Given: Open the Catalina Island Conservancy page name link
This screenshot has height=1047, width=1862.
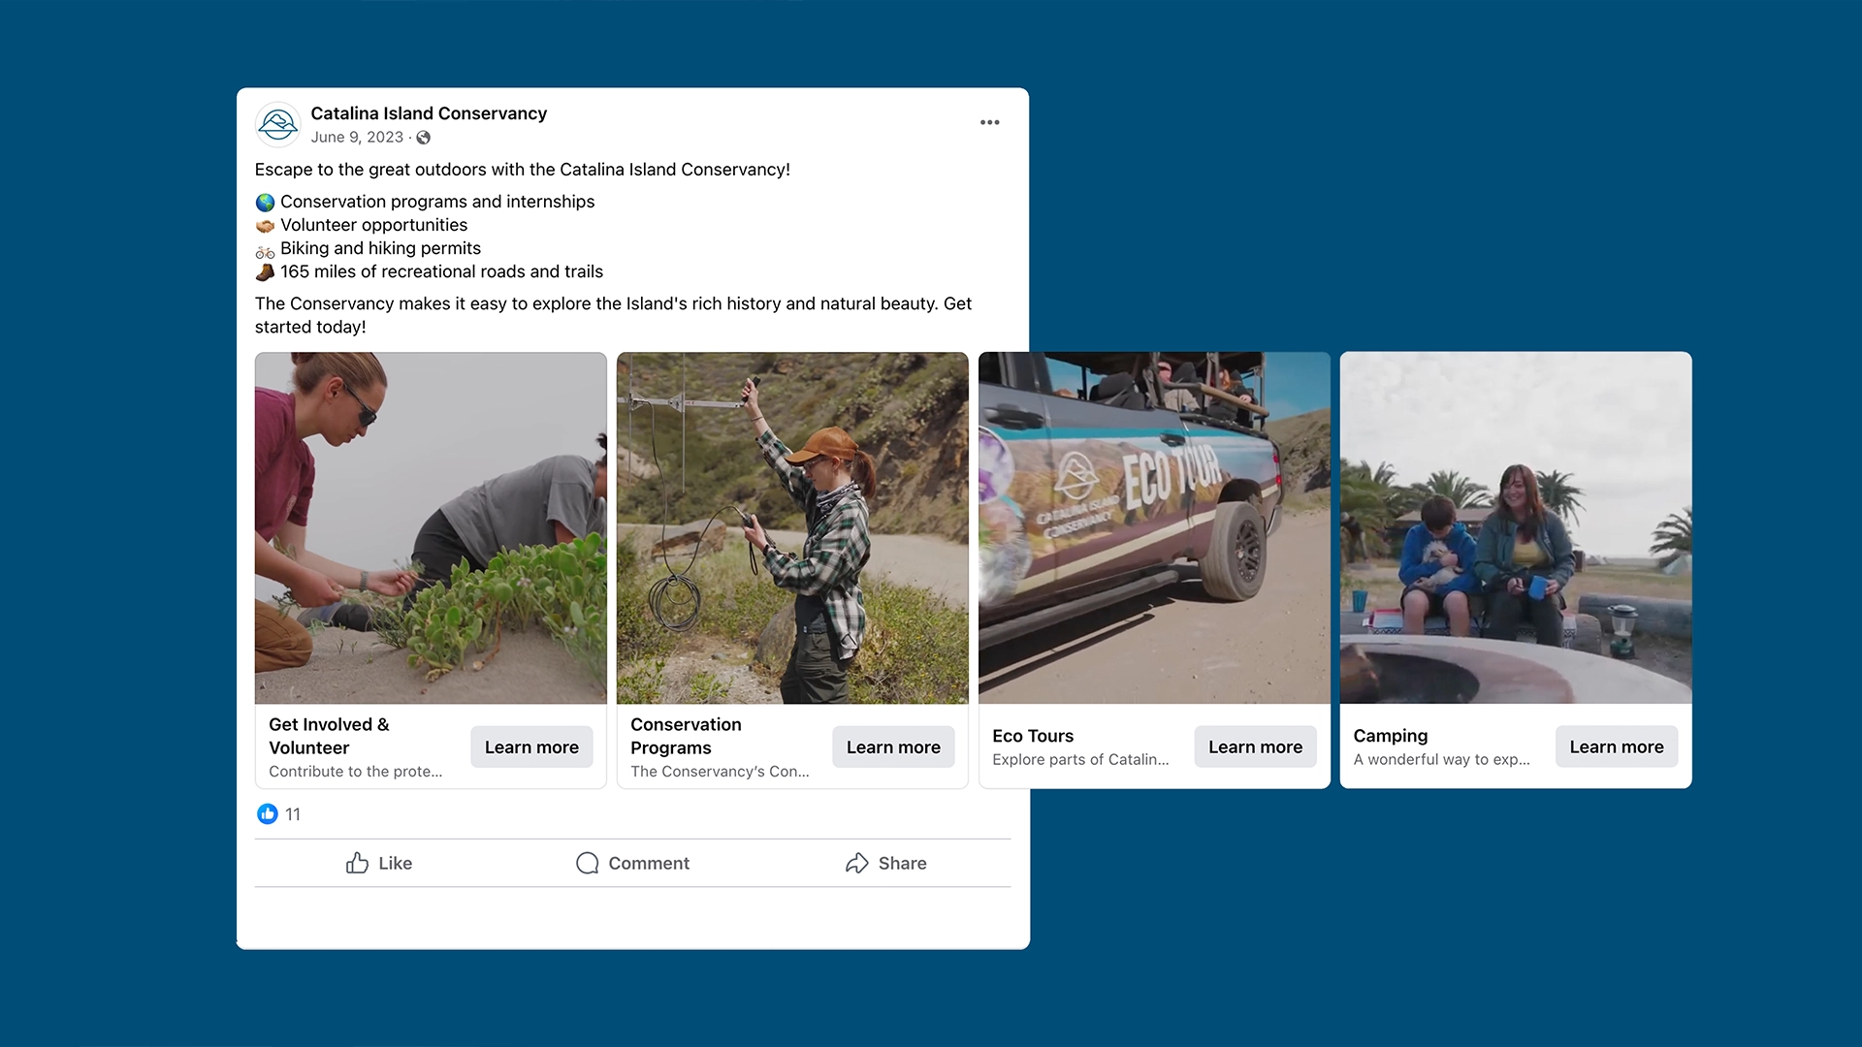Looking at the screenshot, I should coord(429,113).
